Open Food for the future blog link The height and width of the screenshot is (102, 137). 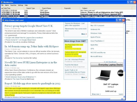(x=72, y=65)
